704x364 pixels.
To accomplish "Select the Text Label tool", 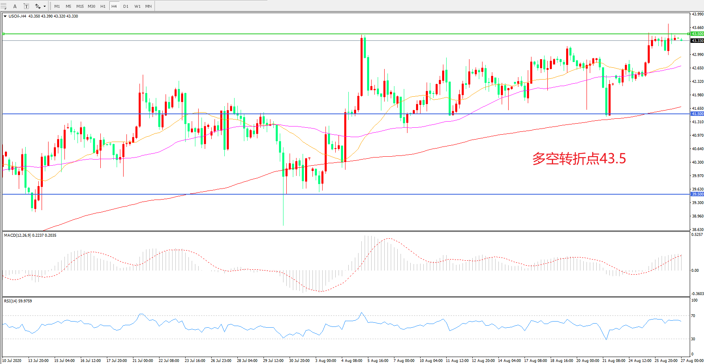I will point(27,6).
